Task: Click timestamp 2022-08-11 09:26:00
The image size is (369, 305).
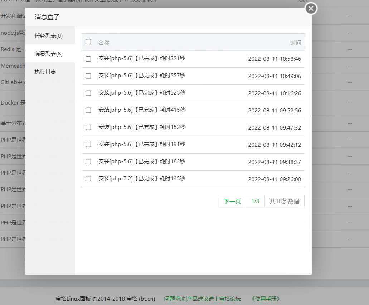Action: pos(275,179)
